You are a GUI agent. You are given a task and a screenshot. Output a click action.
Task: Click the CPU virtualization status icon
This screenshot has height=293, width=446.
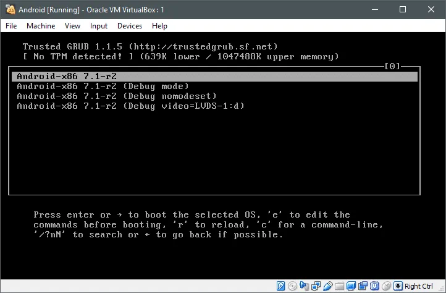pos(374,286)
